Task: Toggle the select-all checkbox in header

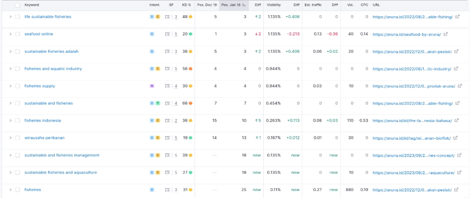Action: click(x=17, y=5)
